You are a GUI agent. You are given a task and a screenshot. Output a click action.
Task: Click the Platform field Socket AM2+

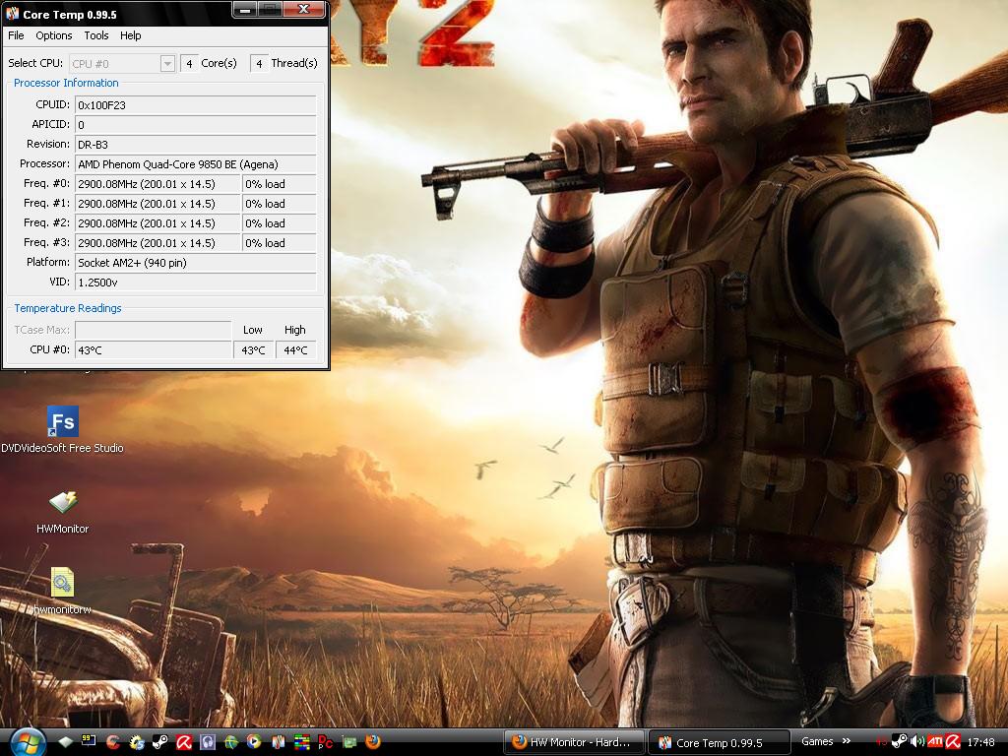tap(196, 262)
